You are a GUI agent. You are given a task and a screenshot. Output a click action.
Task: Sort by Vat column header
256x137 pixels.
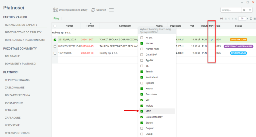pos(192,26)
